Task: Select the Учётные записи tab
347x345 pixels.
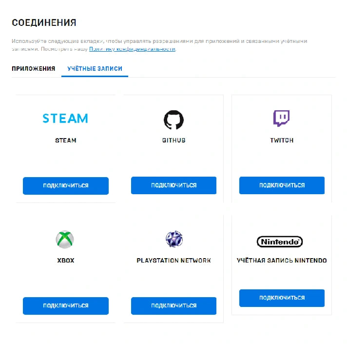Action: coord(95,69)
